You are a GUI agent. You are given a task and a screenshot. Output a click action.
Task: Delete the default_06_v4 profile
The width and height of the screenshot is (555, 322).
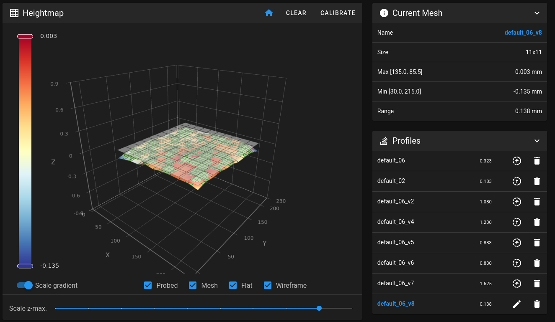pyautogui.click(x=537, y=222)
